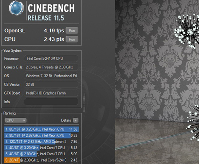Image resolution: width=199 pixels, height=164 pixels.
Task: Click the rendered wallpaper scene preview
Action: point(157,82)
